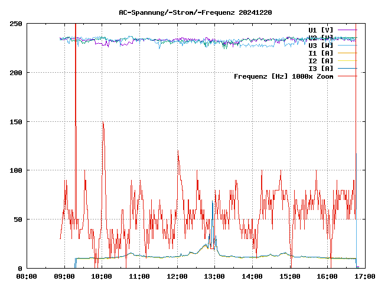This screenshot has height=284, width=378.
Task: Click the 17:00 x-axis time label
Action: pos(364,276)
